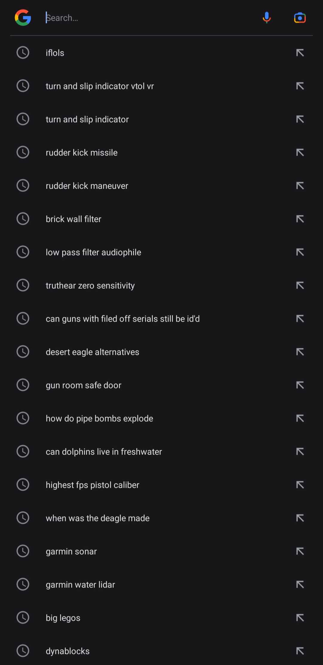Open Google Lens camera search
Screen dimensions: 323x665
pyautogui.click(x=300, y=18)
